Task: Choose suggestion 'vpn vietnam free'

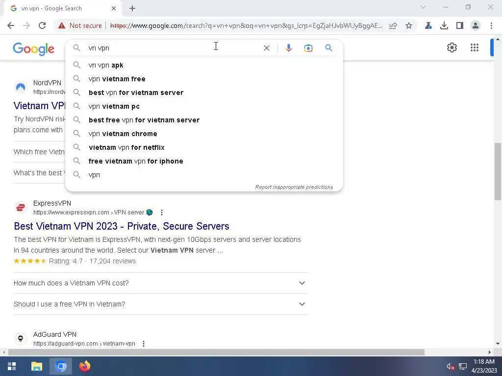Action: [204, 79]
